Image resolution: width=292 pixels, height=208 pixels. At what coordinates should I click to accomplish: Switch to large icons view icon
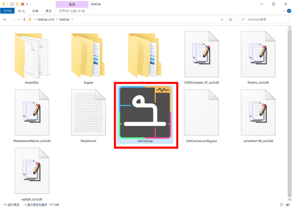[x=288, y=205]
